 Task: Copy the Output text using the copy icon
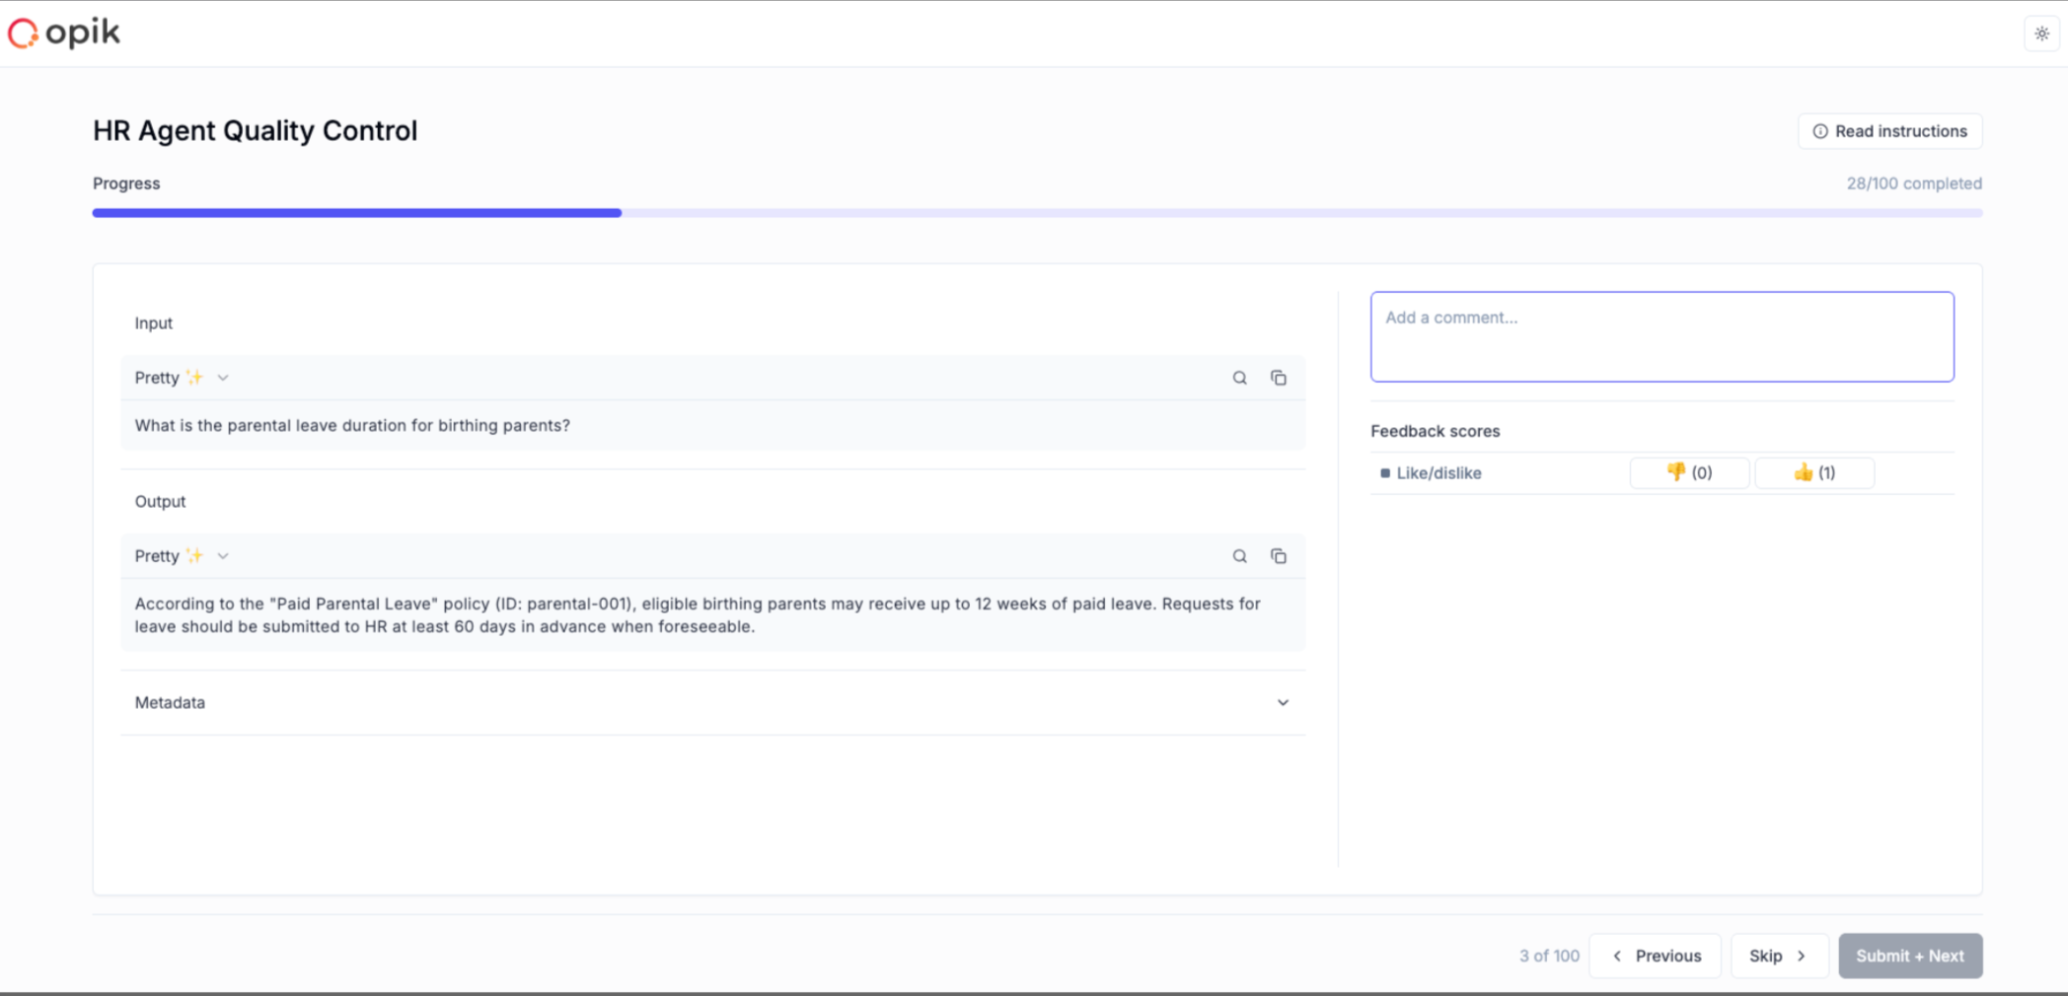pyautogui.click(x=1279, y=555)
